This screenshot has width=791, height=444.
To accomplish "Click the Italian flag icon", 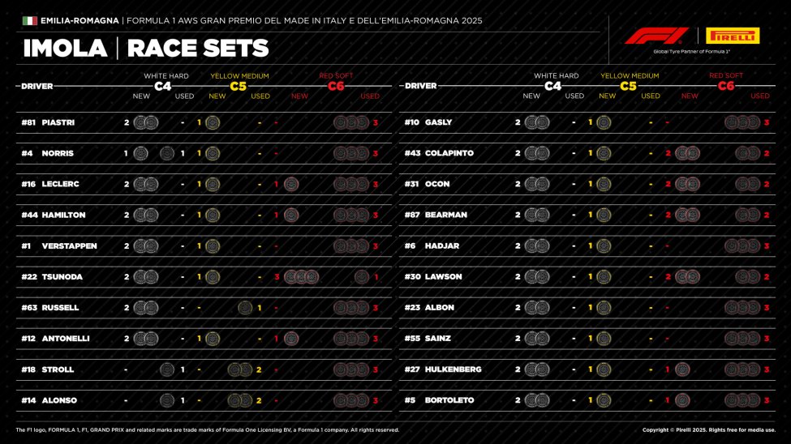I will pyautogui.click(x=29, y=20).
